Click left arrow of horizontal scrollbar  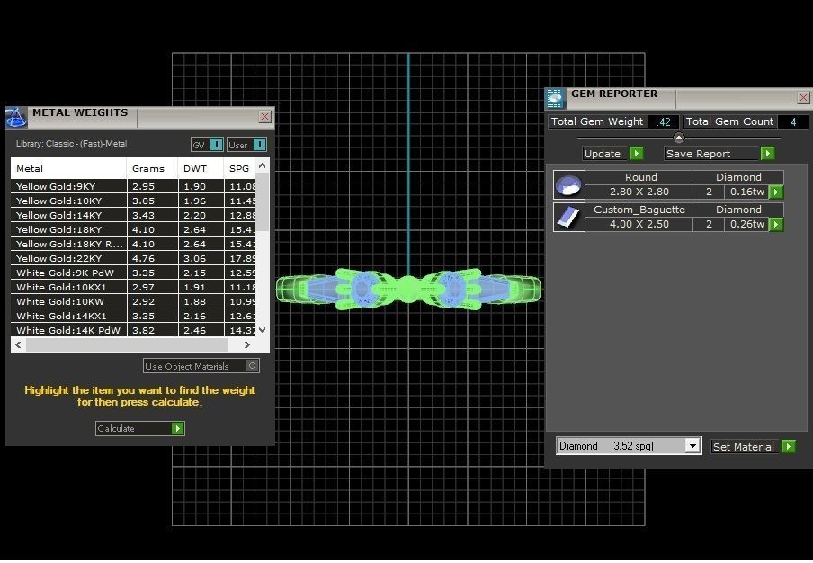click(x=18, y=344)
